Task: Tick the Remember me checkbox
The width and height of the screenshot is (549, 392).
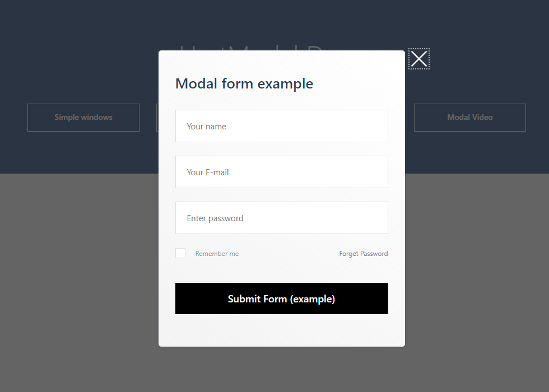Action: coord(180,253)
